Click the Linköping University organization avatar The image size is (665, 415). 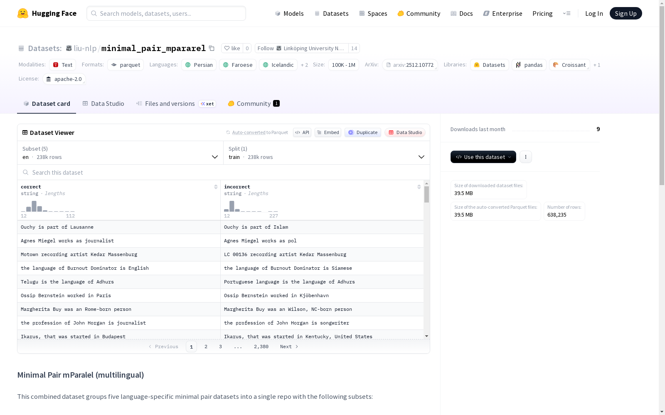pyautogui.click(x=279, y=48)
